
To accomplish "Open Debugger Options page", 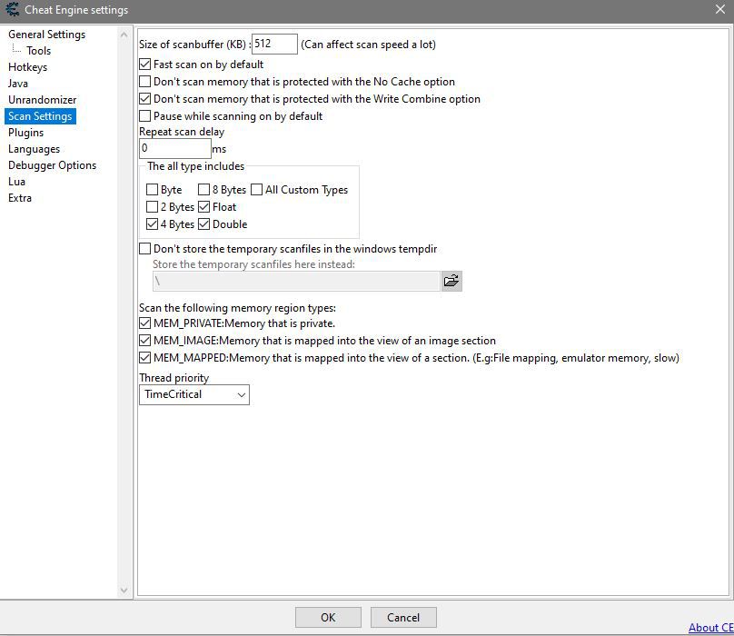I will (x=52, y=165).
